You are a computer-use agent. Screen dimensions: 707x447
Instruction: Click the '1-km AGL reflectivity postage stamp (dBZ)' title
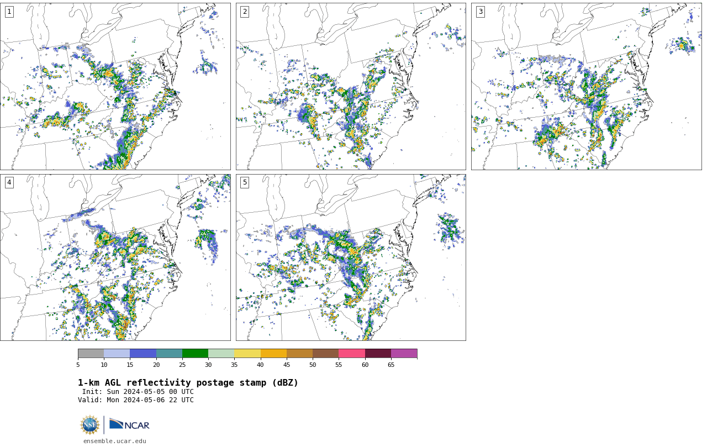[188, 383]
